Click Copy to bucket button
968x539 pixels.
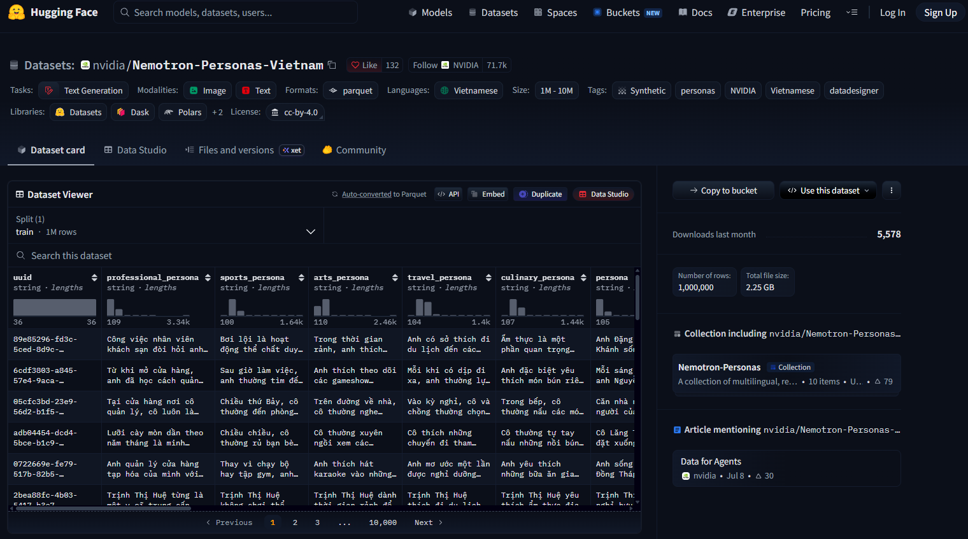(x=723, y=190)
